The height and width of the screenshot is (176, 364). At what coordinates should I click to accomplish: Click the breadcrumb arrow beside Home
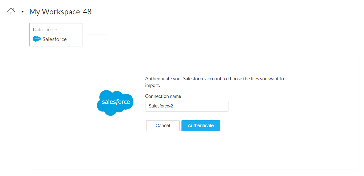(x=22, y=12)
